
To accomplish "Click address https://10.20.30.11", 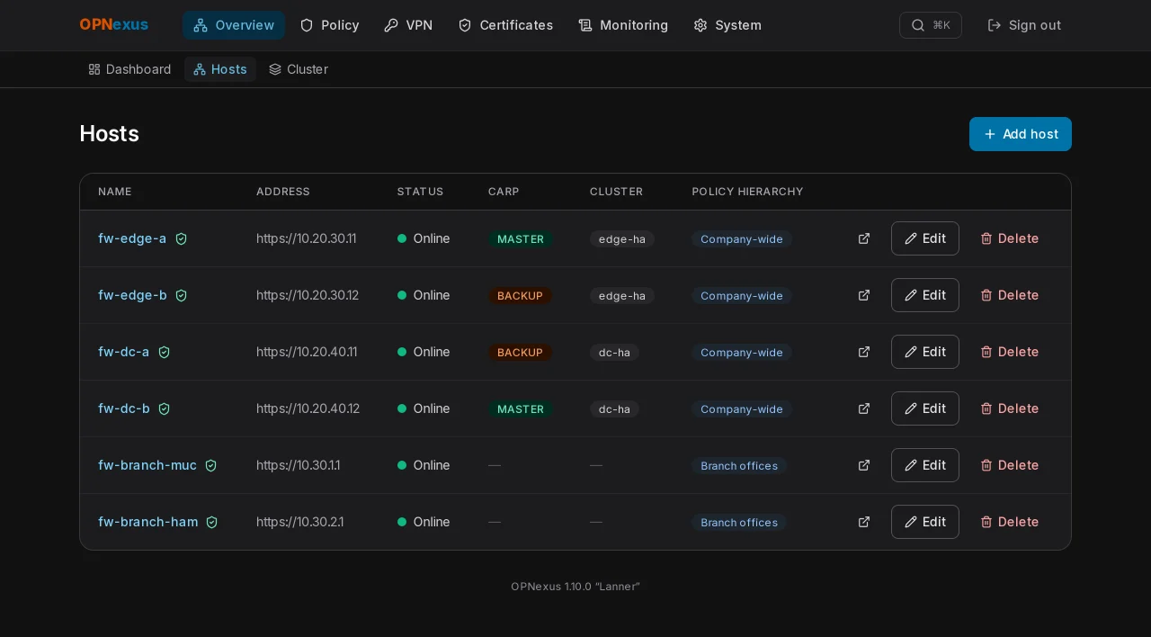I will tap(307, 238).
